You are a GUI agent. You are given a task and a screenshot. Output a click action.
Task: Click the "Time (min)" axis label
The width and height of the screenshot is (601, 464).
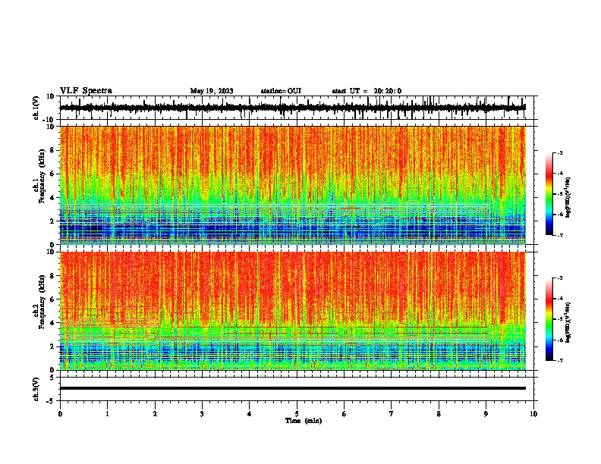click(x=304, y=421)
